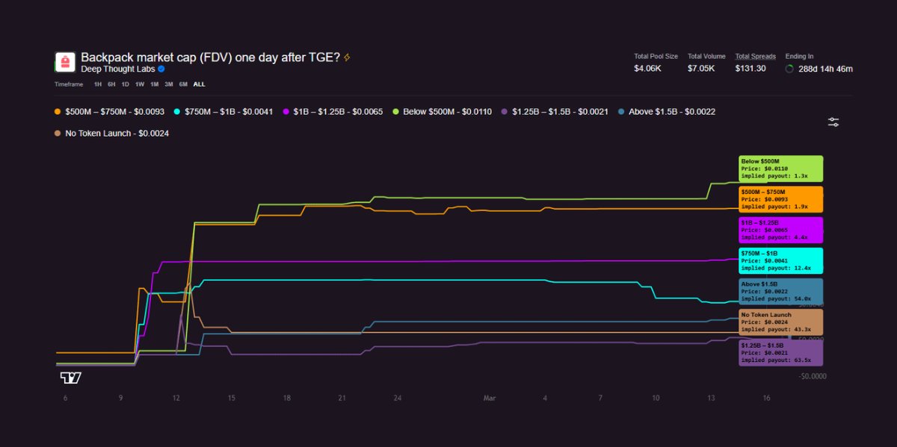Toggle the $1.25B – $1.5B legend series
Screen dimensions: 897x447
(x=555, y=112)
